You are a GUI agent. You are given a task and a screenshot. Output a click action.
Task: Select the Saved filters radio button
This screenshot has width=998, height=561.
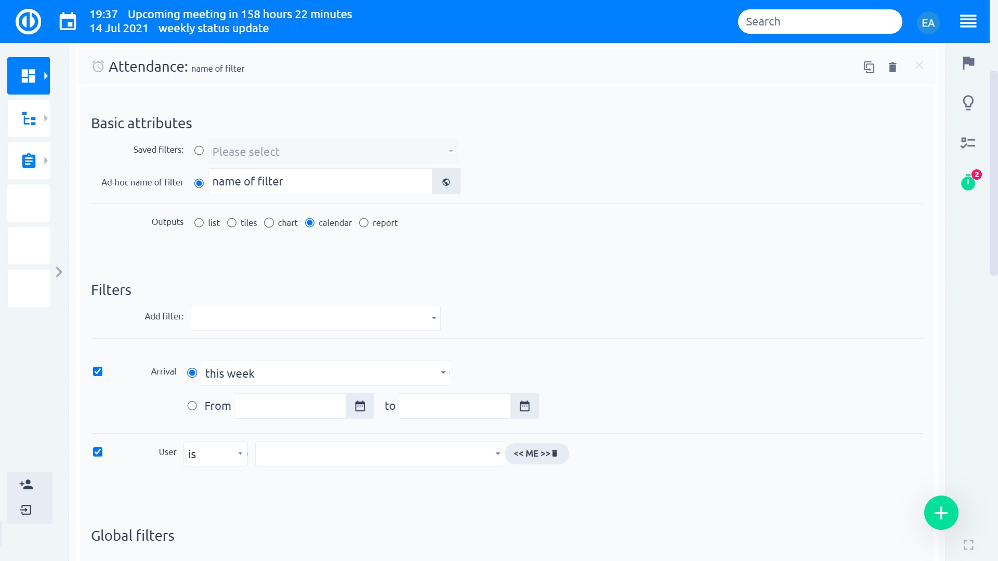pyautogui.click(x=199, y=151)
